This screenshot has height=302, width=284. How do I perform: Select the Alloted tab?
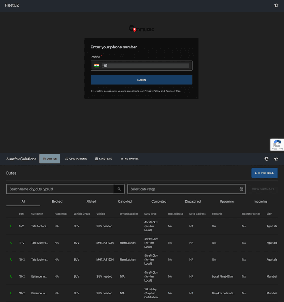pos(91,201)
